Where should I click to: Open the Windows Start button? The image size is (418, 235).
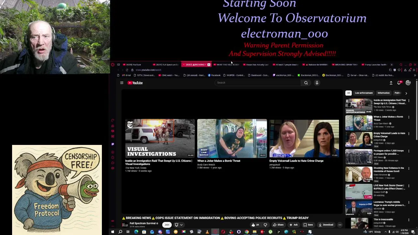tap(112, 232)
